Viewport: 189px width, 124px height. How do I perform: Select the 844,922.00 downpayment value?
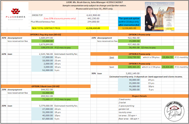tap(47, 90)
